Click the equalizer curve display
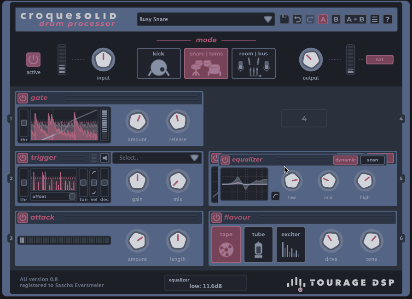The width and height of the screenshot is (412, 299). click(x=244, y=184)
